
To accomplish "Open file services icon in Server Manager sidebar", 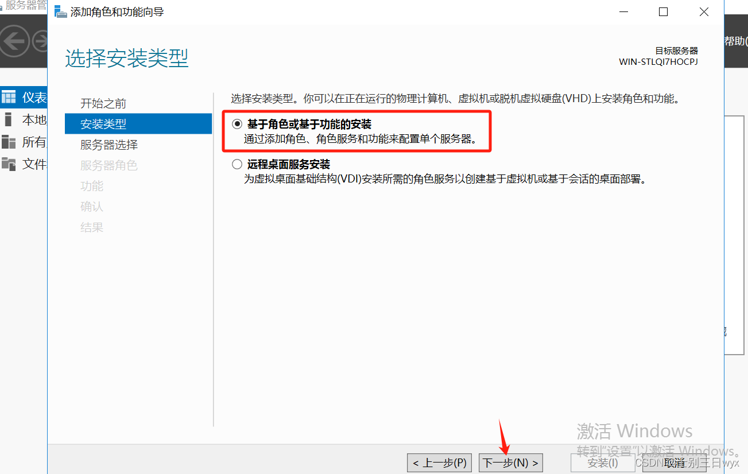I will coord(8,164).
